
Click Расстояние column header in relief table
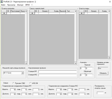(x=15, y=11)
